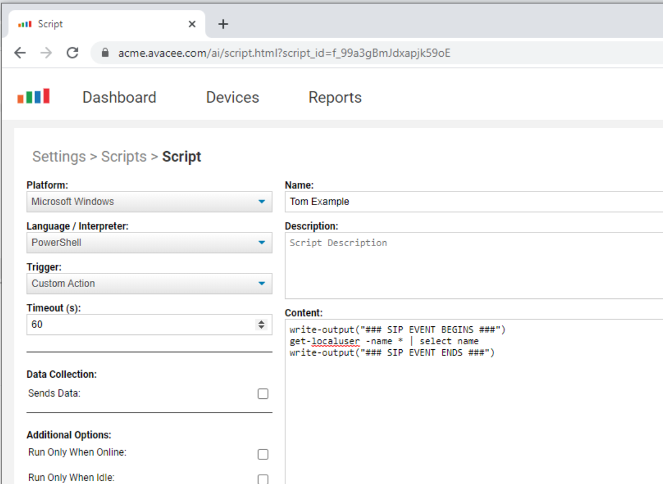Image resolution: width=663 pixels, height=484 pixels.
Task: Click the Name field 'Tom Example'
Action: pos(474,201)
